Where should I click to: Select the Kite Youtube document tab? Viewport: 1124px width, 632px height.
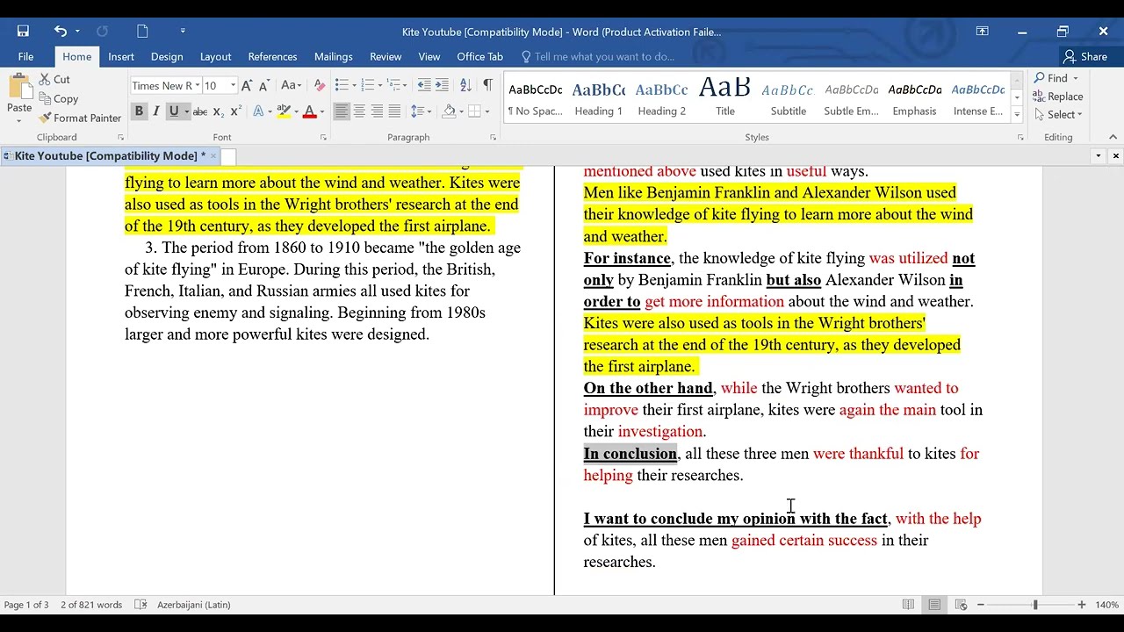click(x=110, y=156)
